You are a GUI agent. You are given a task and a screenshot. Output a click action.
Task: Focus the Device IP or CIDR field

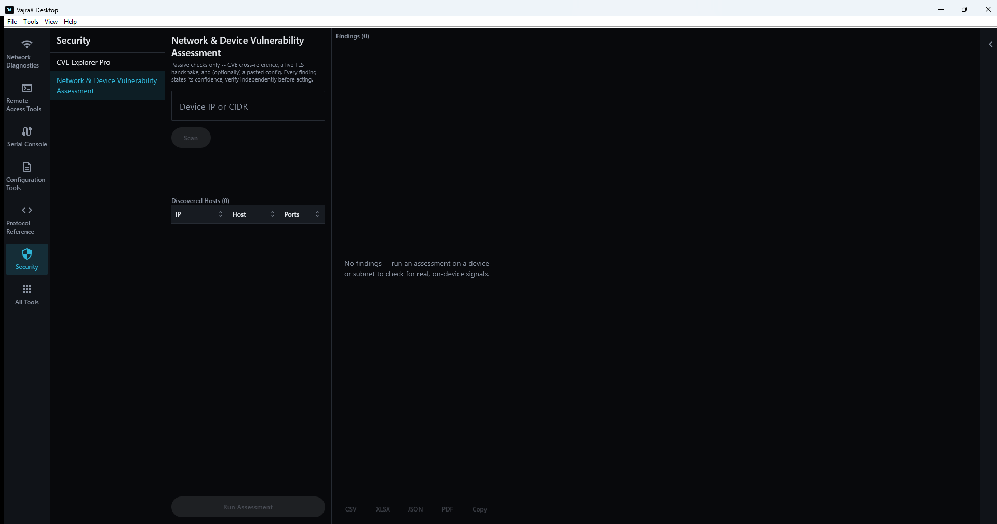click(x=248, y=106)
